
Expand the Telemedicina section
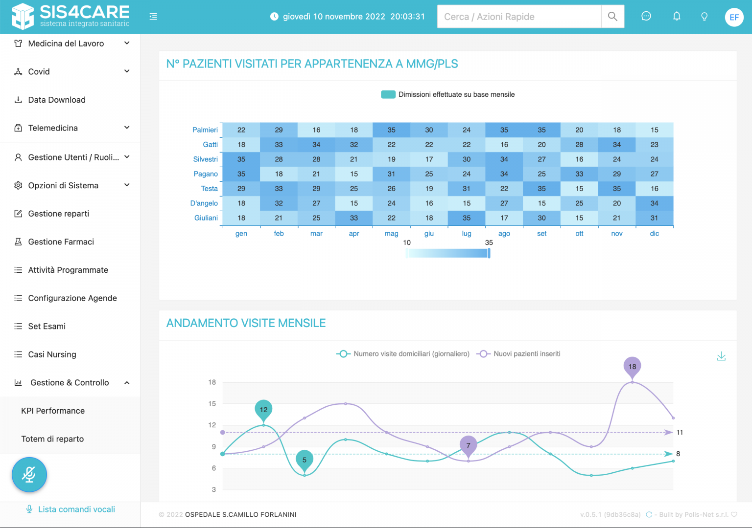pyautogui.click(x=71, y=128)
